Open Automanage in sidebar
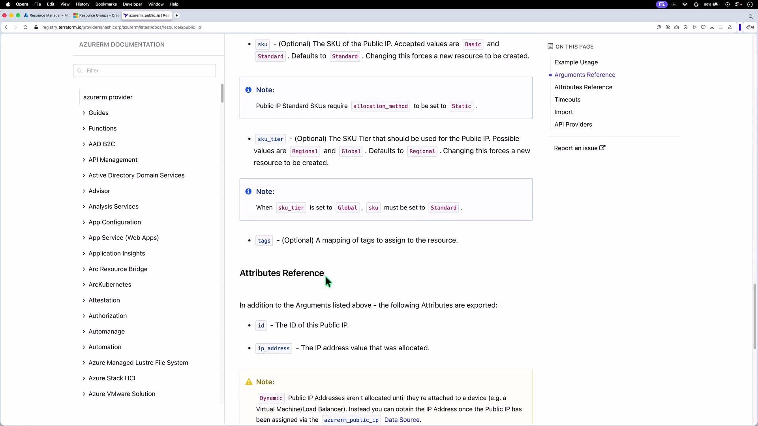Viewport: 758px width, 426px height. [107, 331]
